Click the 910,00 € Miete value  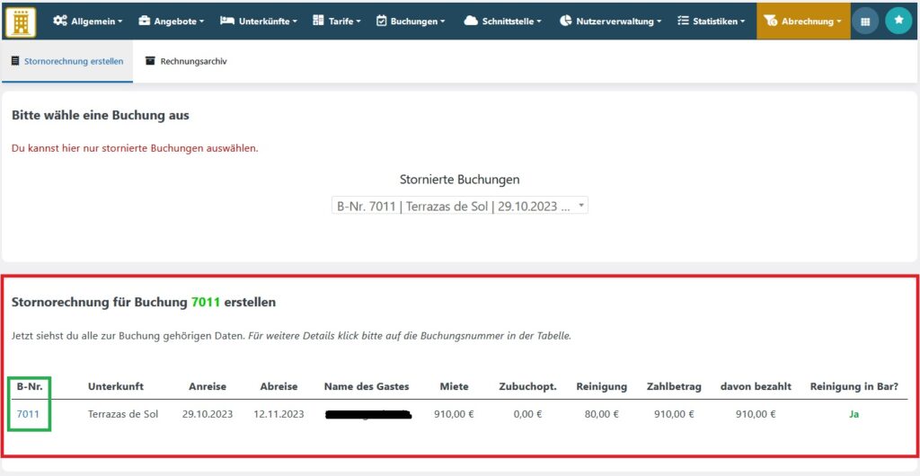(x=454, y=414)
